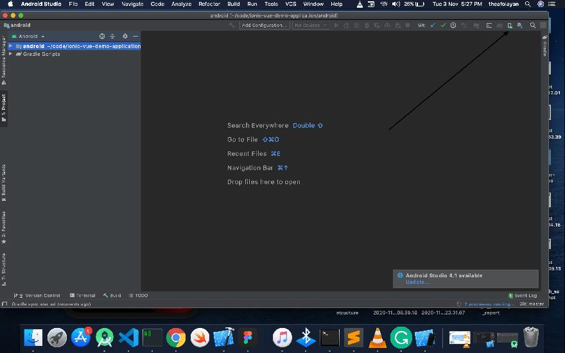
Task: Toggle the Gradle tool window on right
Action: pyautogui.click(x=544, y=46)
